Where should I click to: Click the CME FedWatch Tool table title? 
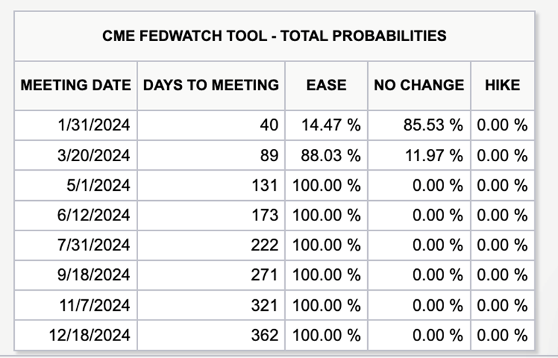pos(274,36)
